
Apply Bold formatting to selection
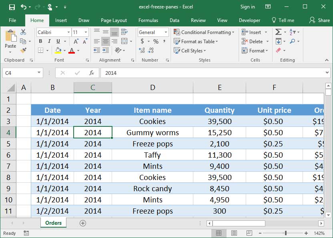click(40, 41)
